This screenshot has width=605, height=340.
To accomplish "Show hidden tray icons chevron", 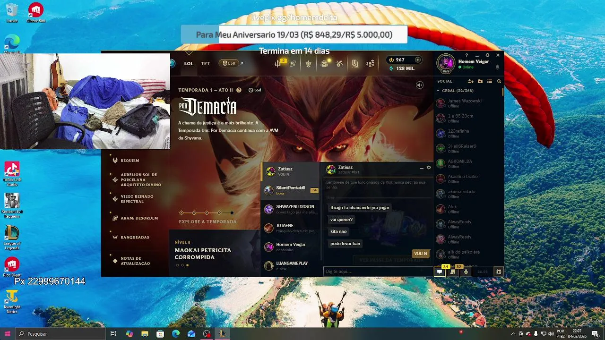I will [x=513, y=334].
